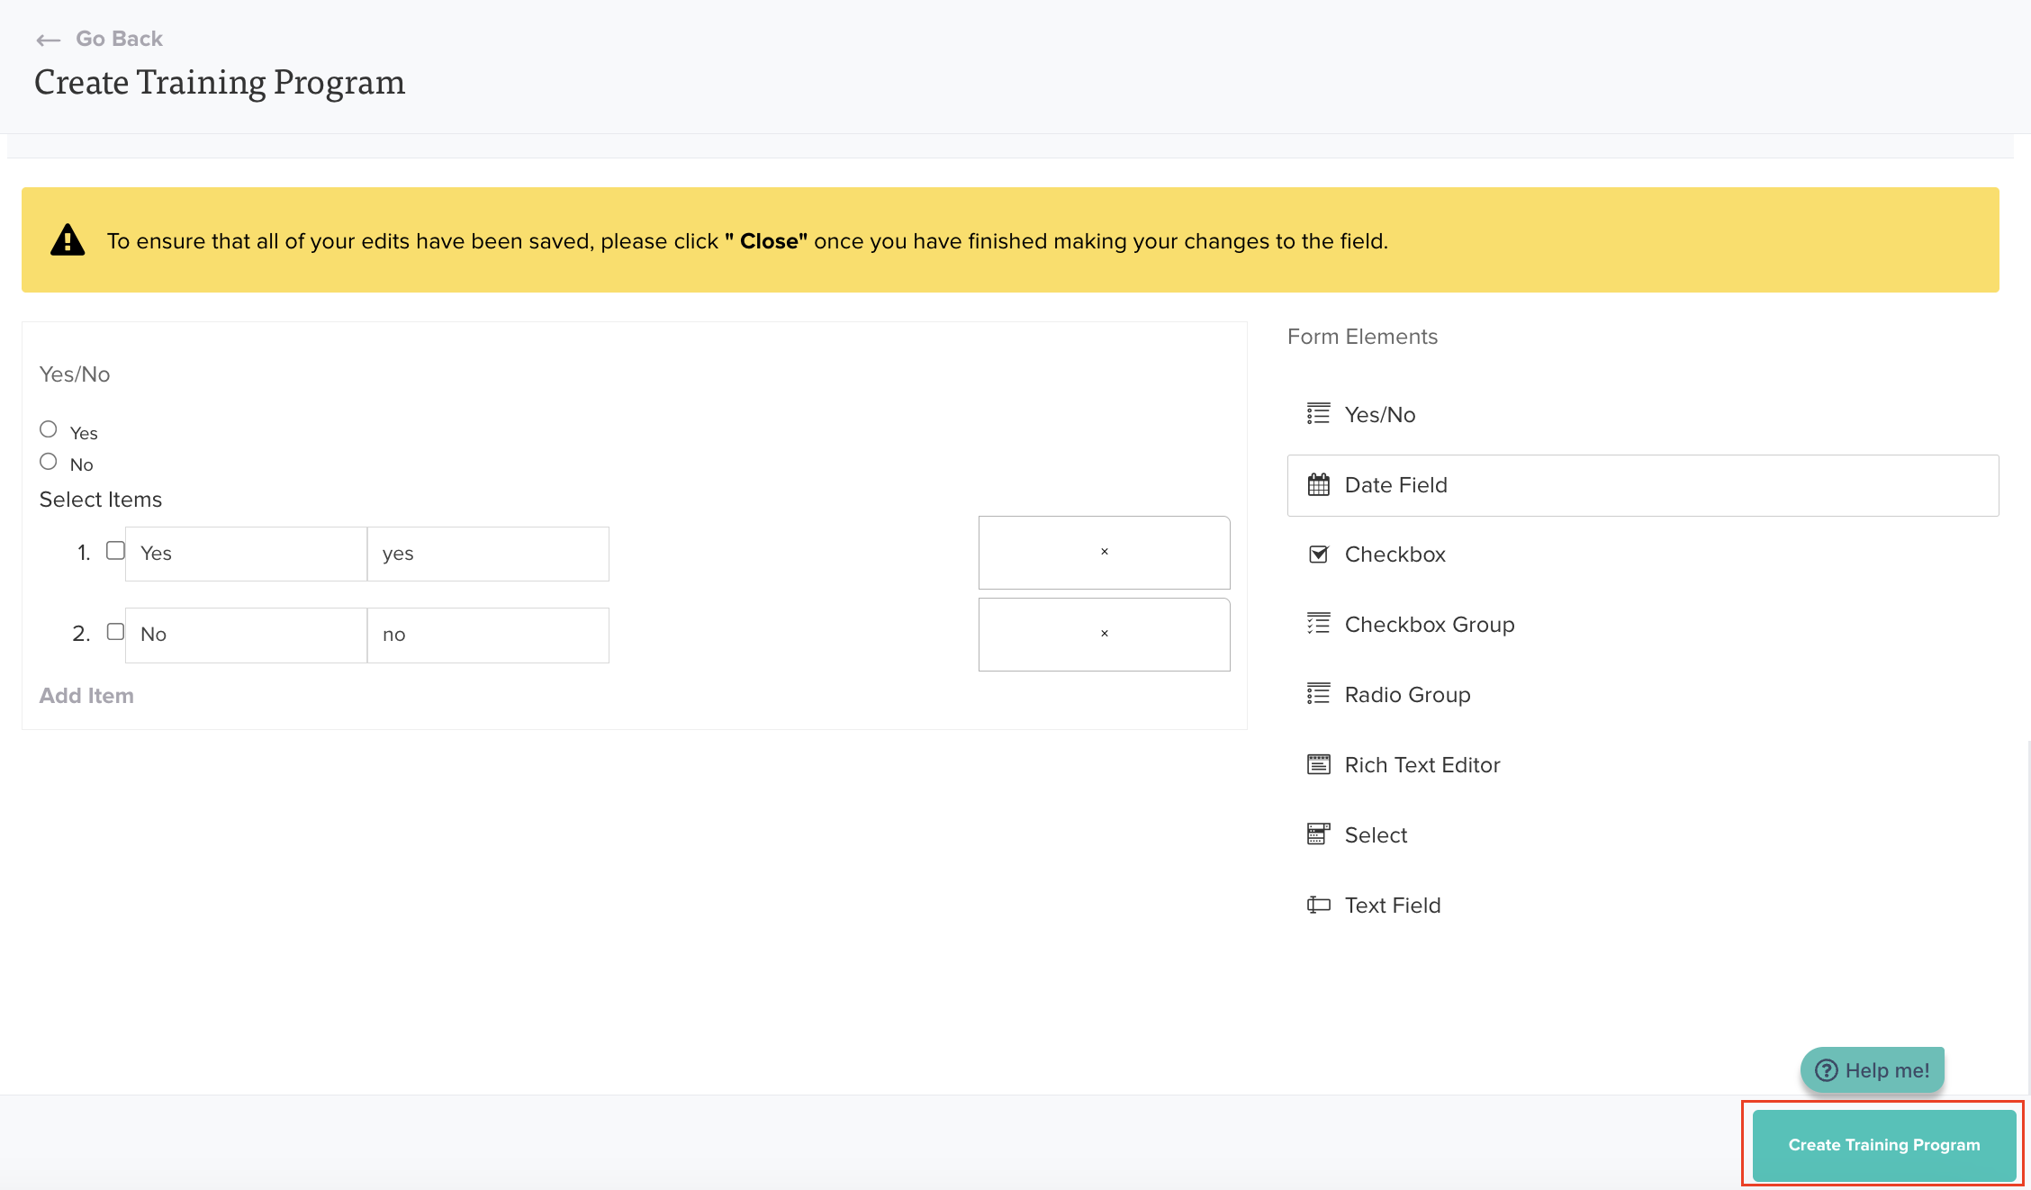Screen dimensions: 2031x1190
Task: Tick the checkbox for item 1
Action: tap(115, 550)
